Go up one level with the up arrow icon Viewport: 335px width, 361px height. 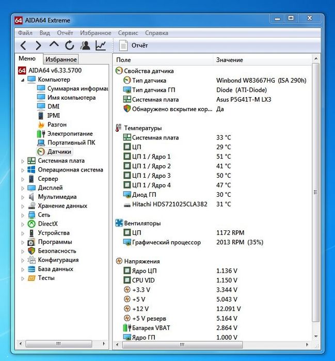point(54,44)
